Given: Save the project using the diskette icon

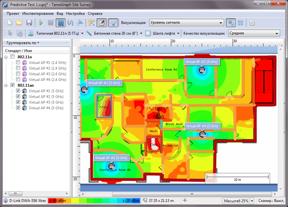Looking at the screenshot, I should 29,22.
